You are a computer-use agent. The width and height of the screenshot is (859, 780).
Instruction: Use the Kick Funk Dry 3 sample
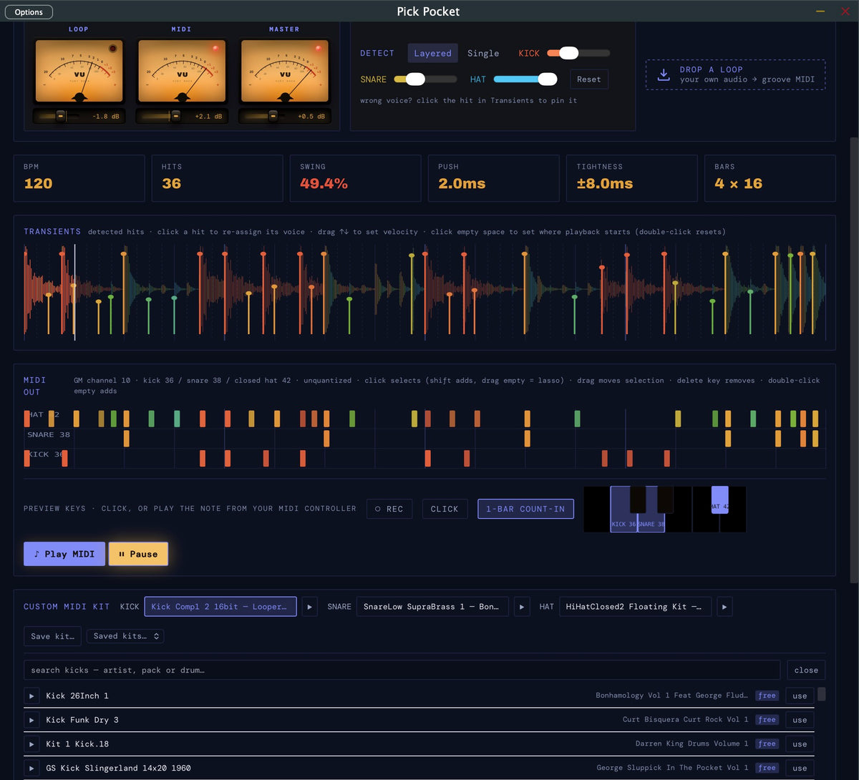coord(800,720)
